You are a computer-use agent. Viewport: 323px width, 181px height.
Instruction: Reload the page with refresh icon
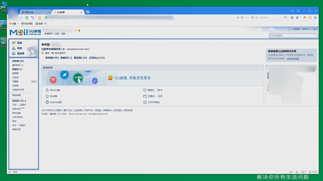27,18
